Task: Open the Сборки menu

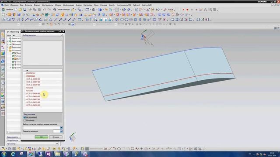Action: coord(58,5)
